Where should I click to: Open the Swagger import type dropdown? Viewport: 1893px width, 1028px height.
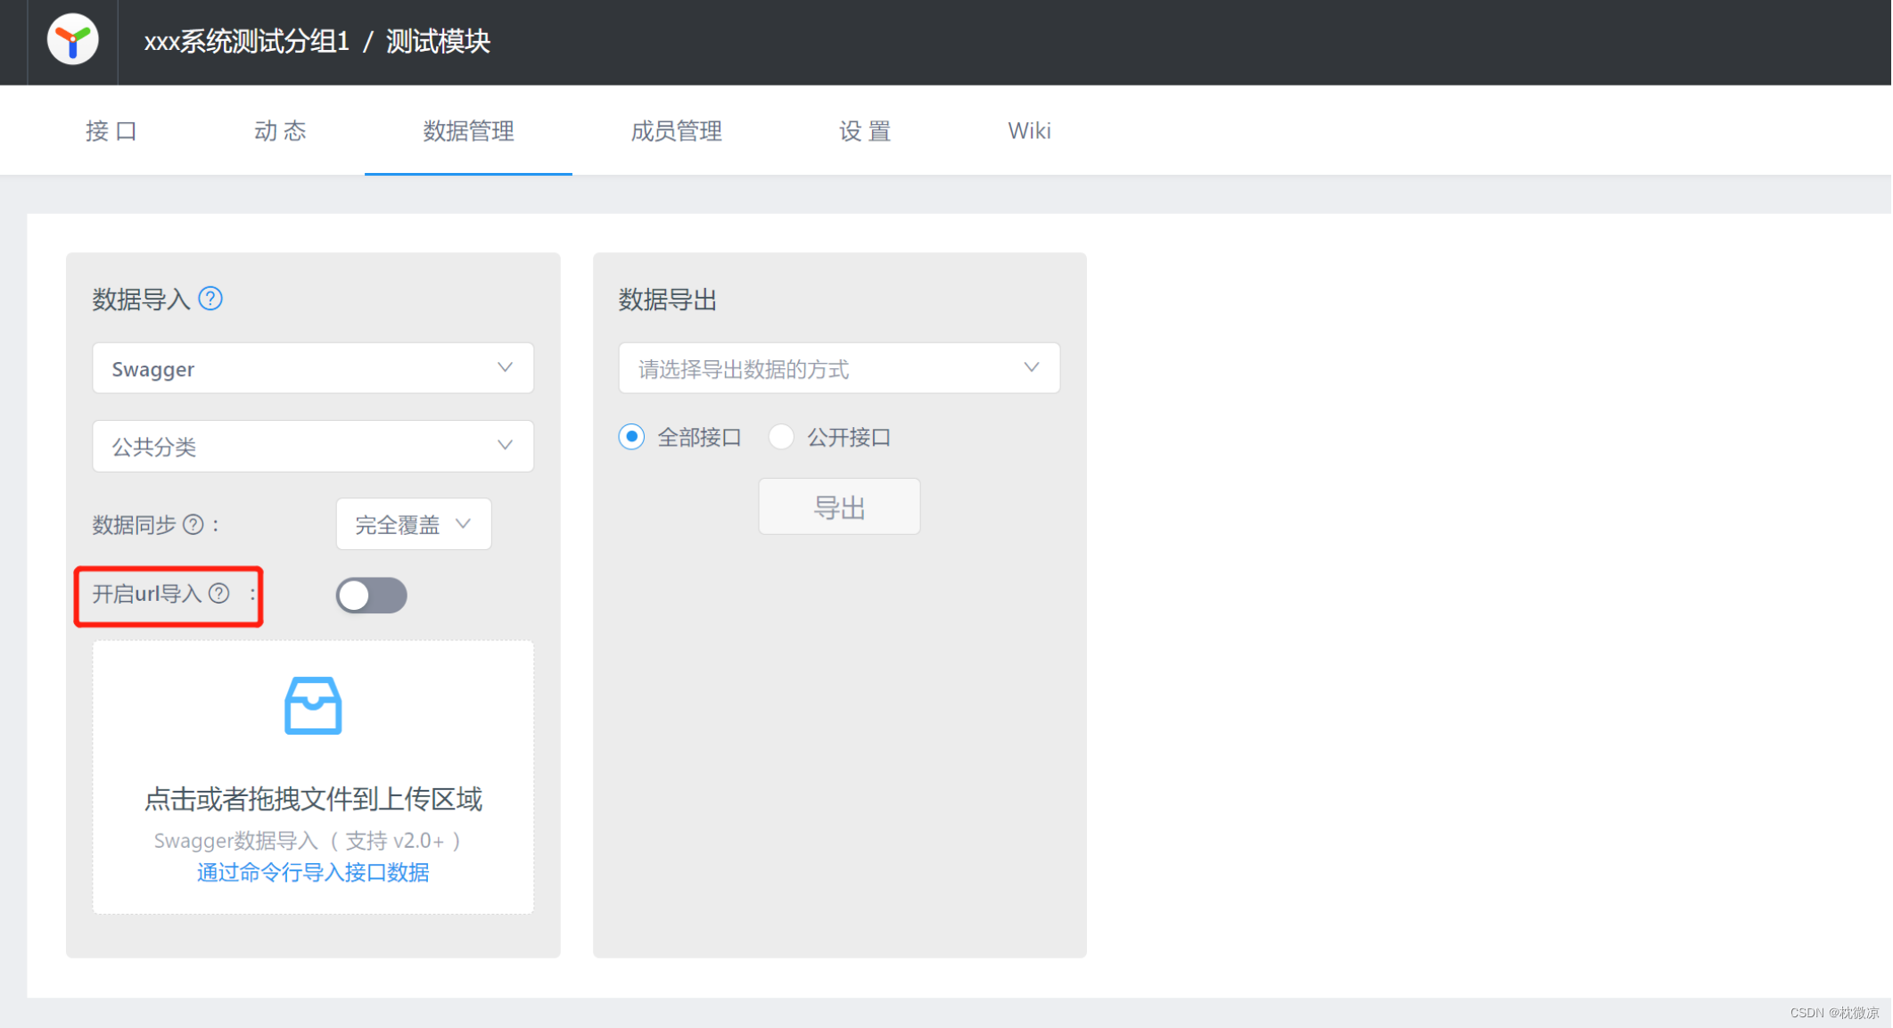[x=313, y=368]
